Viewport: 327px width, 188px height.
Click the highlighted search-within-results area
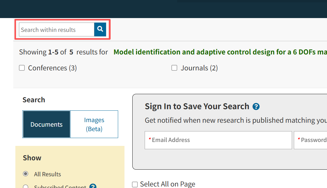pos(62,29)
